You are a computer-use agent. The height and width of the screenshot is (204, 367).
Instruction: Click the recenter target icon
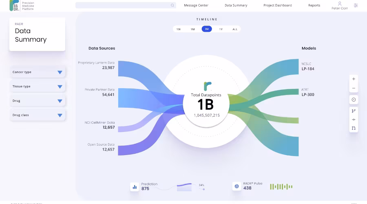pyautogui.click(x=354, y=100)
